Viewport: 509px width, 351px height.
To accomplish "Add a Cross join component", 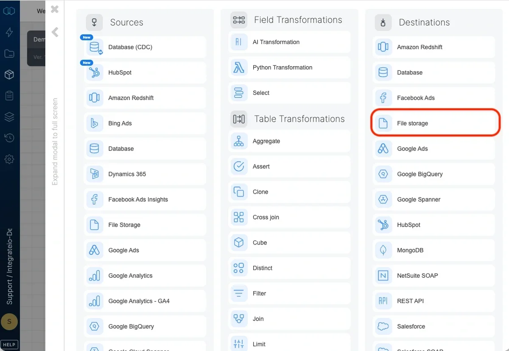I will click(290, 217).
